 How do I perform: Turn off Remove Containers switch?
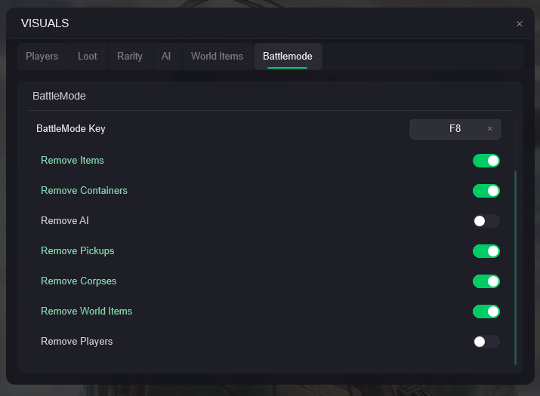(486, 191)
